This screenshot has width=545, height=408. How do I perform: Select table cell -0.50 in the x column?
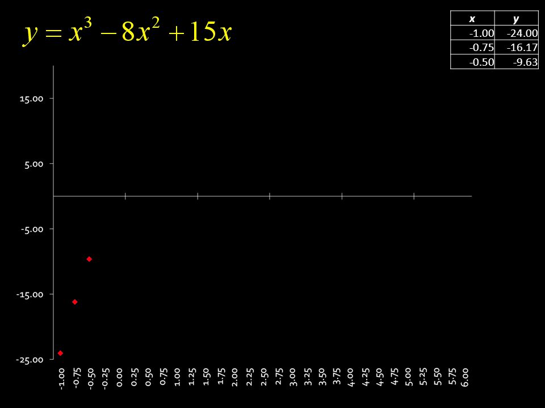click(472, 62)
